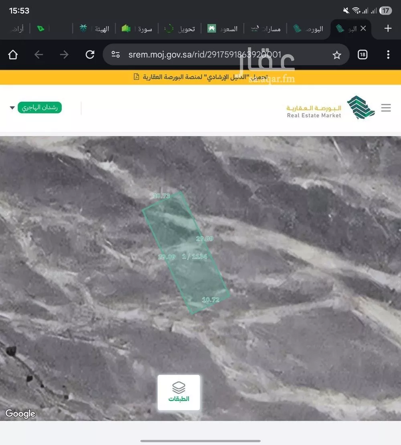The image size is (401, 445).
Task: Open the الطبقات layers button
Action: click(x=178, y=392)
